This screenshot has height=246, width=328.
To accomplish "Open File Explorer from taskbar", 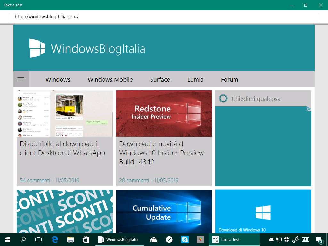I will click(70, 240).
